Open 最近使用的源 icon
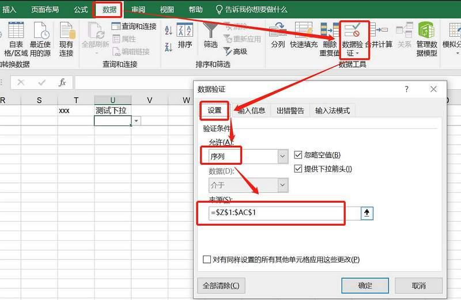This screenshot has height=300, width=461. tap(40, 39)
